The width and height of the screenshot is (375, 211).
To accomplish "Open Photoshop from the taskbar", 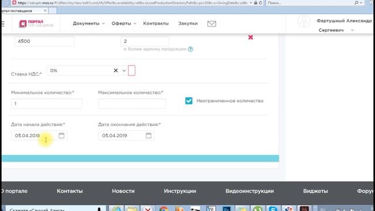I will click(227, 209).
